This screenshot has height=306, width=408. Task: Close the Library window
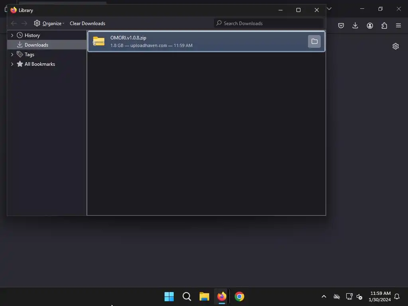(317, 10)
